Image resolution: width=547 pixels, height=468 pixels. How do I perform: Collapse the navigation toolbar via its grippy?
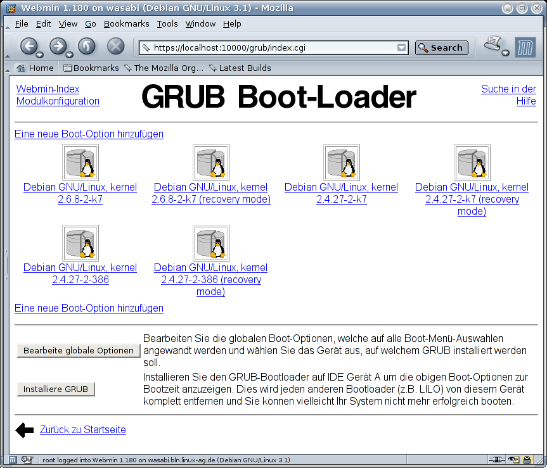click(8, 46)
